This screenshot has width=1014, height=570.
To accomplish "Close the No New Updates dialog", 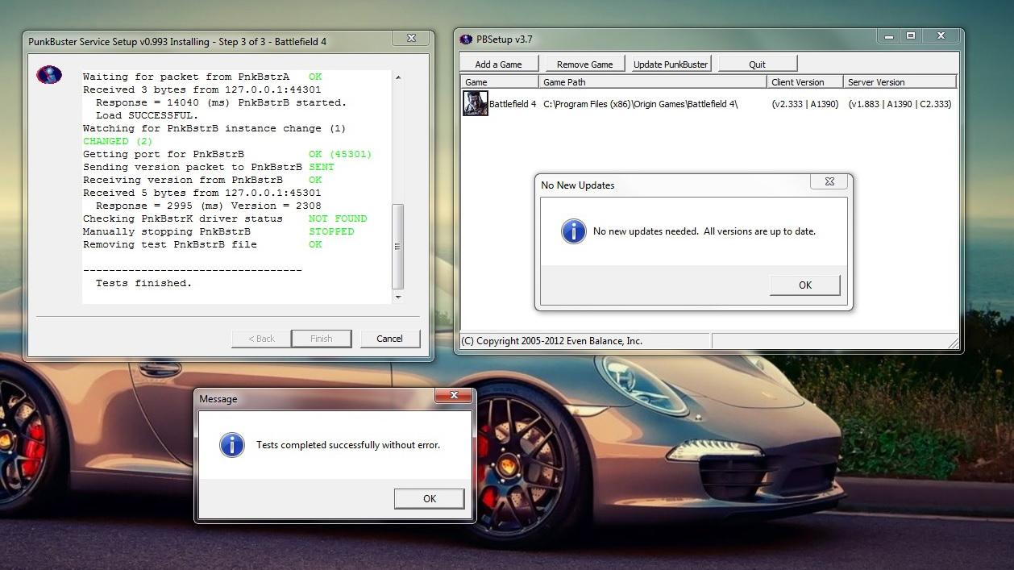I will (x=829, y=181).
